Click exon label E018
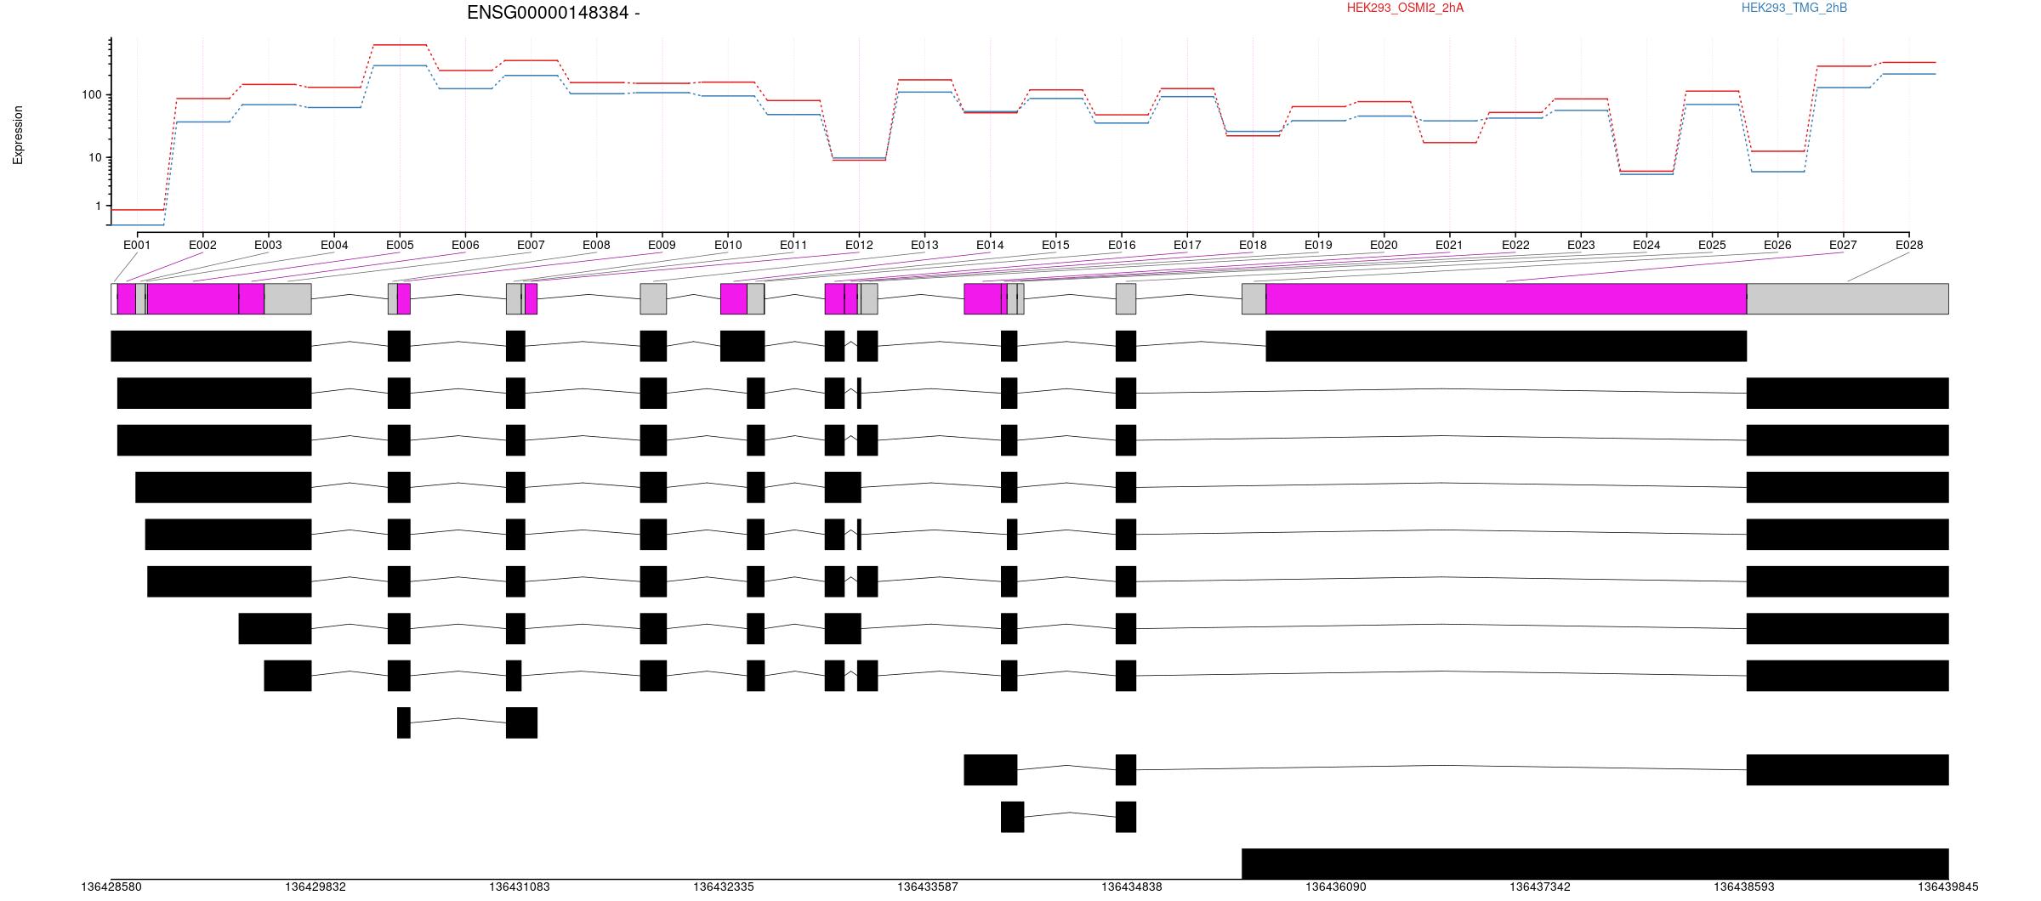Image resolution: width=2041 pixels, height=901 pixels. (1253, 246)
